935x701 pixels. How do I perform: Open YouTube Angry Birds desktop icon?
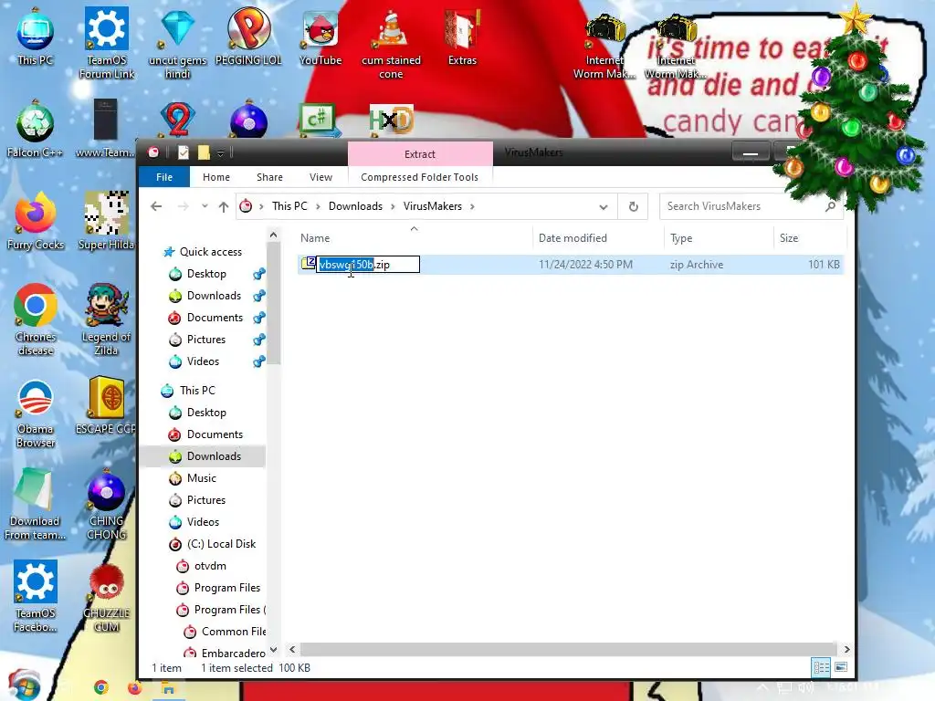pos(320,37)
